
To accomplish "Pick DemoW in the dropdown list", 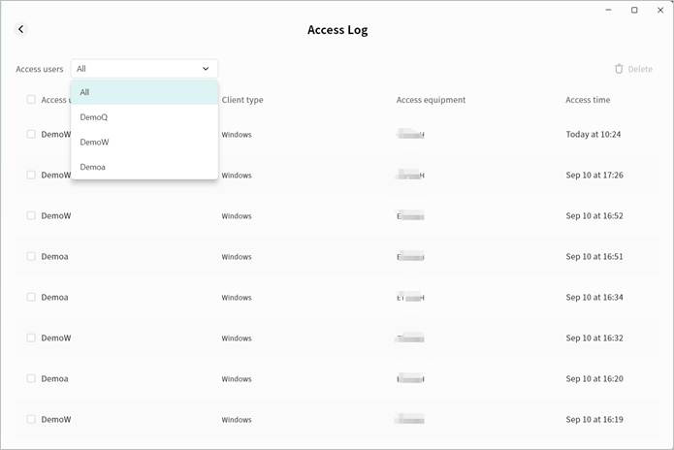I will pyautogui.click(x=144, y=143).
